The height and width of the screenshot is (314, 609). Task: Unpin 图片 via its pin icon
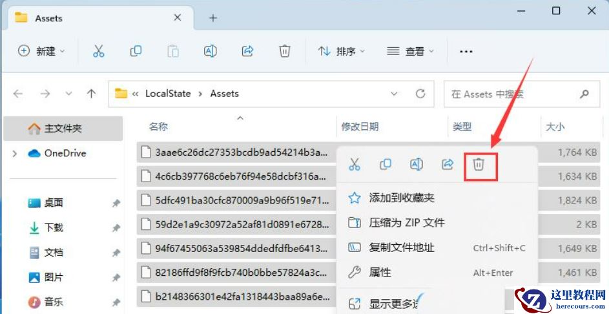point(116,277)
